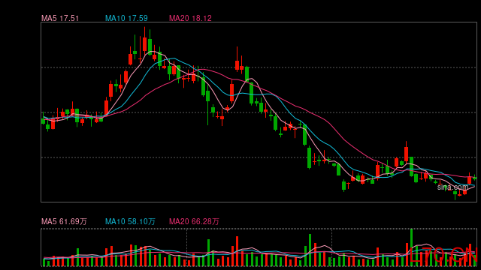Click the MA20 66.28万 volume label
This screenshot has width=481, height=270.
194,221
